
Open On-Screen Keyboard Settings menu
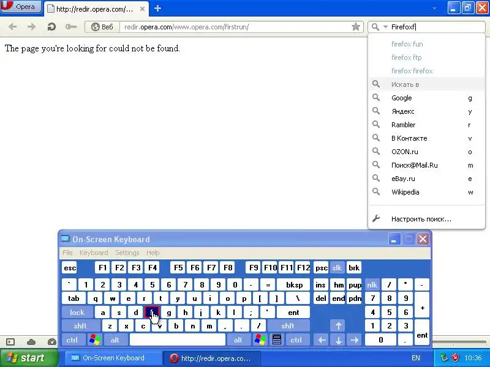[127, 253]
